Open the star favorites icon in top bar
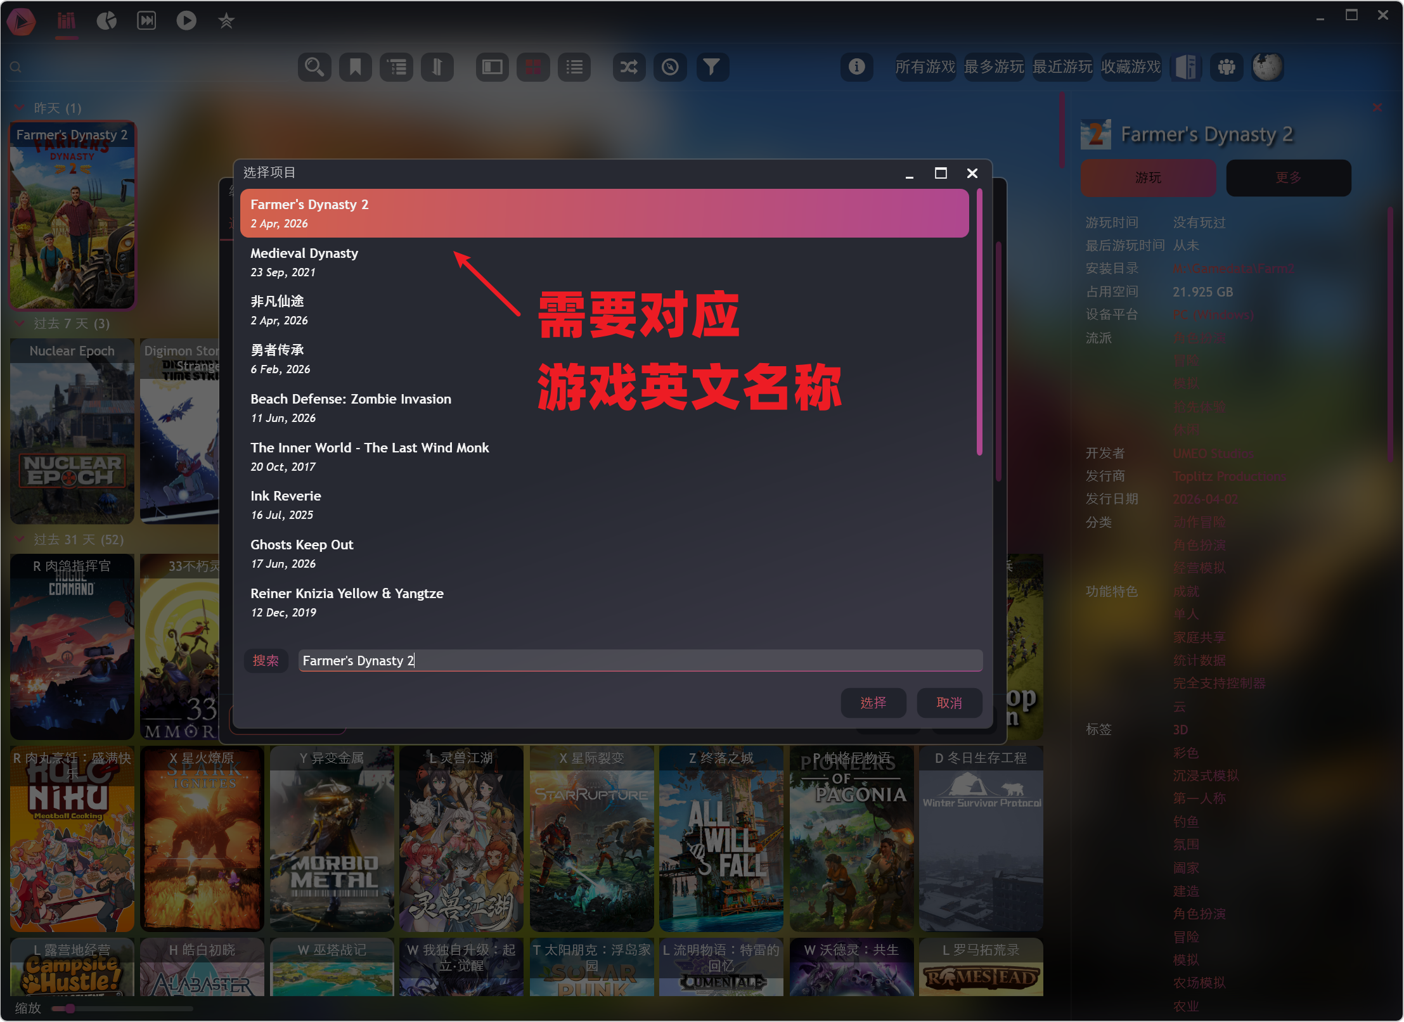 point(226,21)
